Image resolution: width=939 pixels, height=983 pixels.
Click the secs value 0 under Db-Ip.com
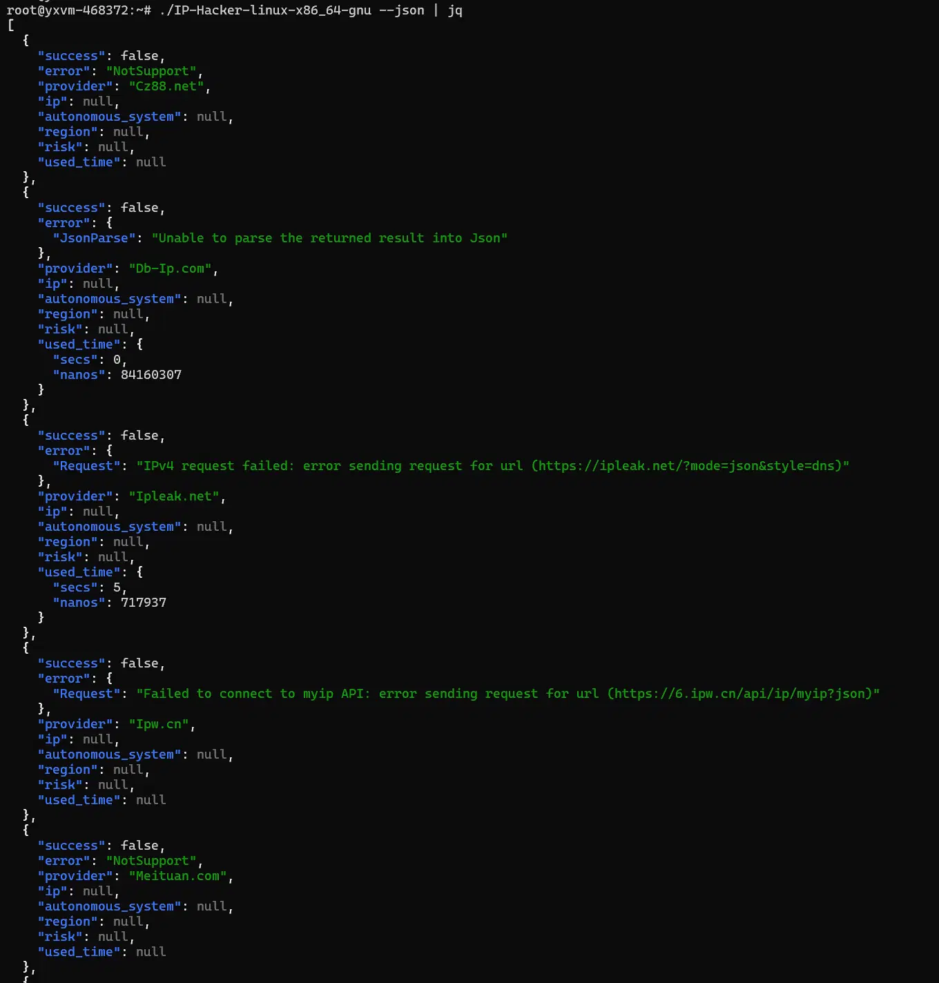click(x=117, y=360)
